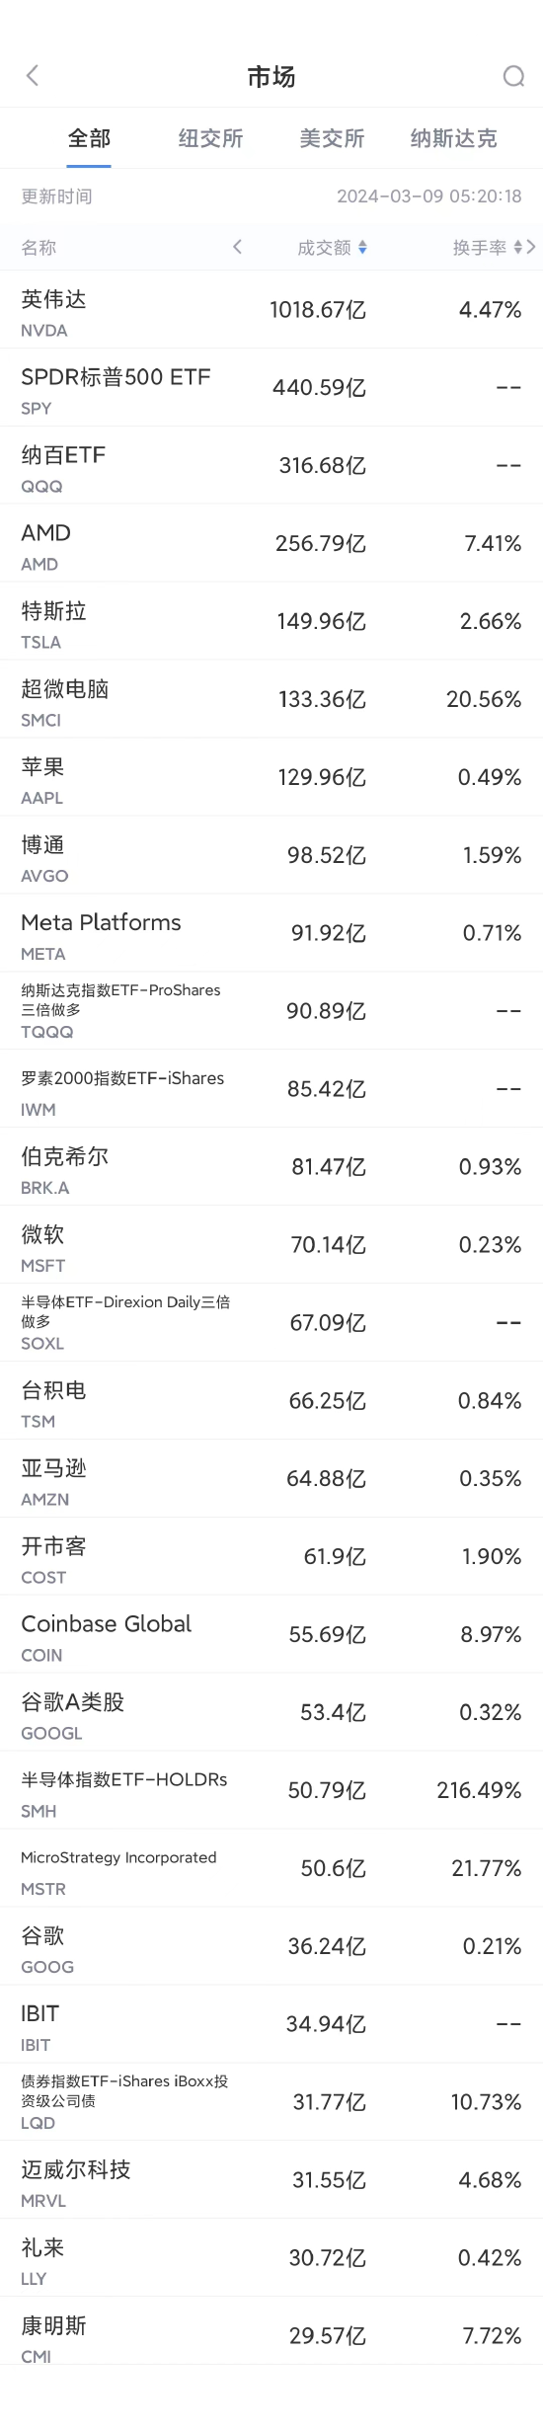Sort by 成交额 column arrows

click(362, 248)
